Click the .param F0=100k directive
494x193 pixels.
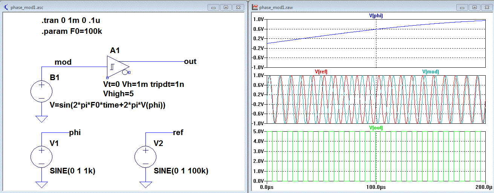pyautogui.click(x=72, y=32)
